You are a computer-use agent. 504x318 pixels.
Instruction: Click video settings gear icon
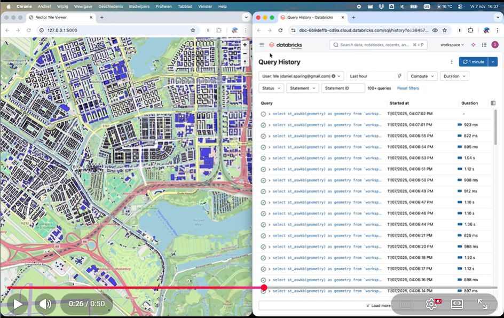coord(431,304)
